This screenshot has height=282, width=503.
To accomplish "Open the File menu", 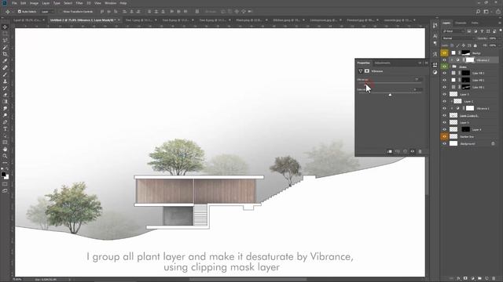I will [14, 3].
